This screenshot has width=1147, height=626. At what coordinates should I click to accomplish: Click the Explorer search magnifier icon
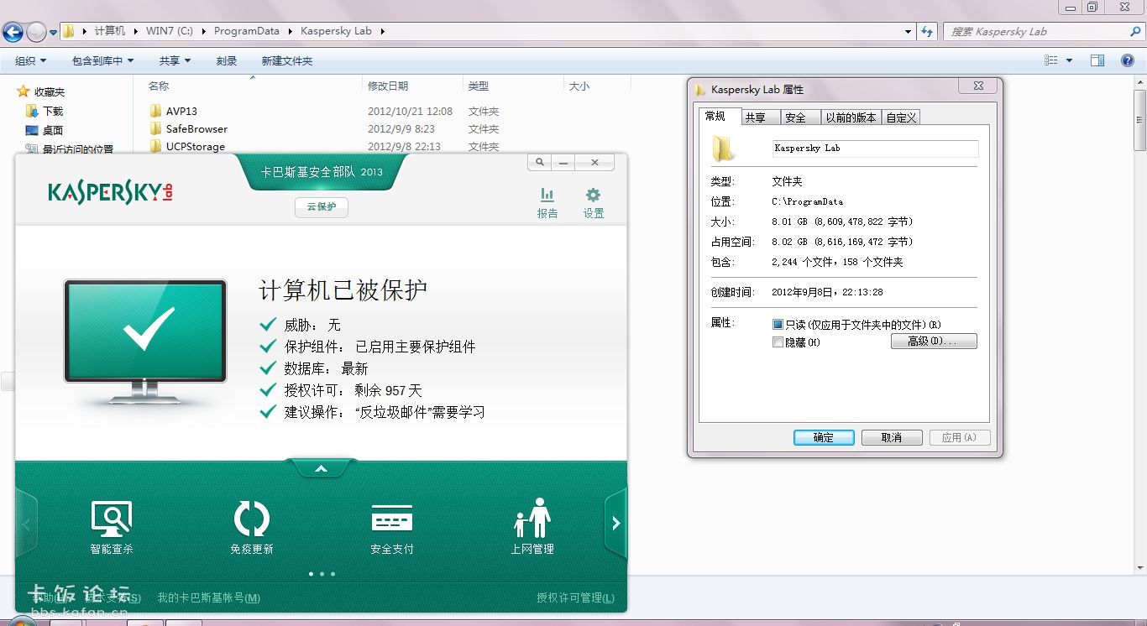coord(1135,31)
